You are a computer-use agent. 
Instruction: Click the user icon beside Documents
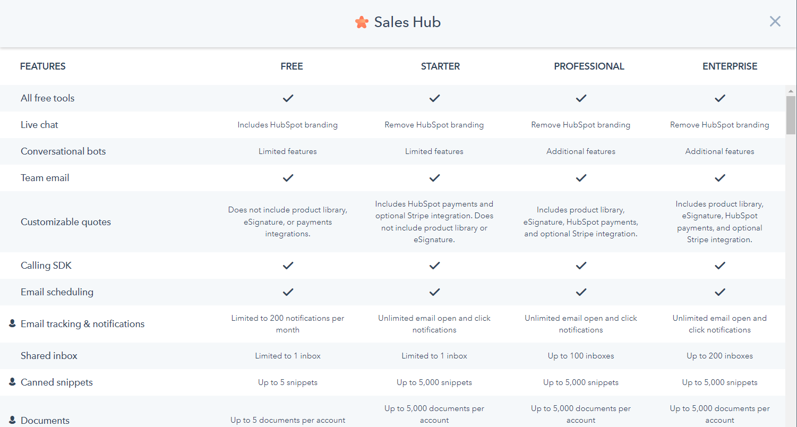click(x=12, y=420)
